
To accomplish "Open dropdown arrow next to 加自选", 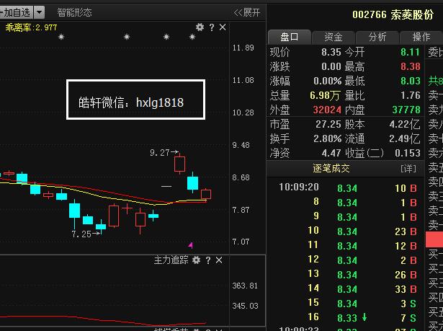I will click(39, 12).
